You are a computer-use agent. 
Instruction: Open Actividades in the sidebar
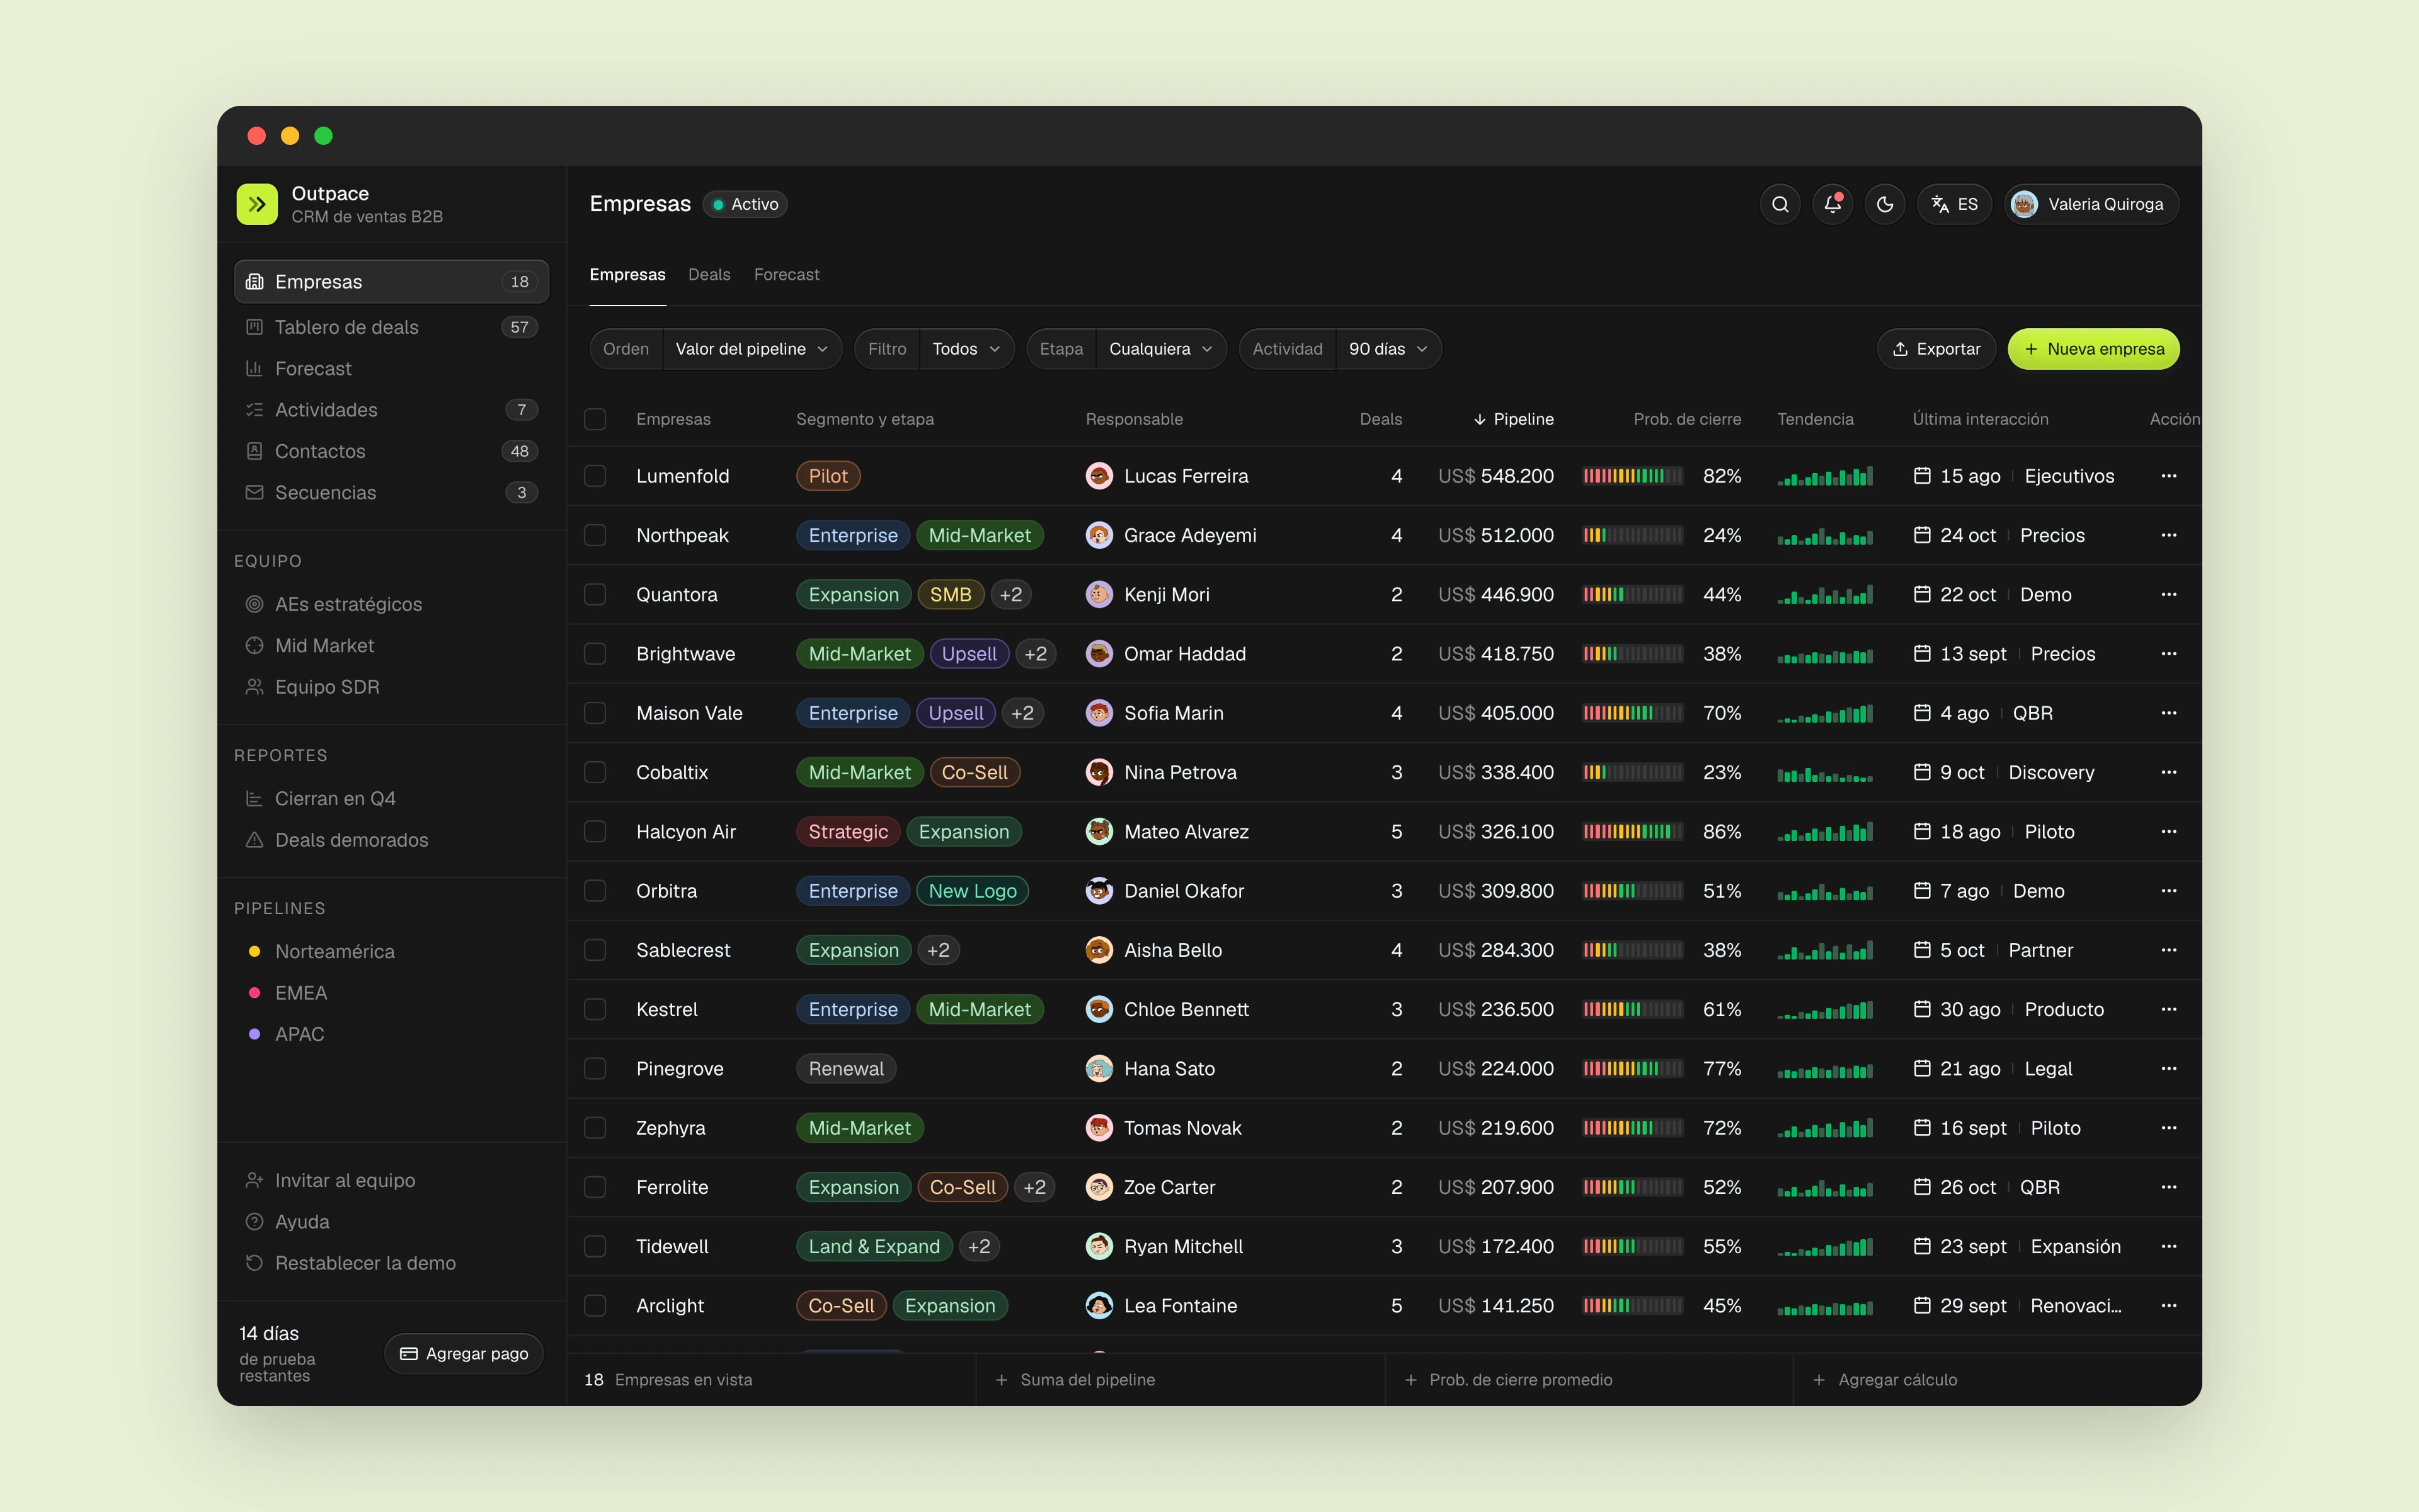coord(391,410)
